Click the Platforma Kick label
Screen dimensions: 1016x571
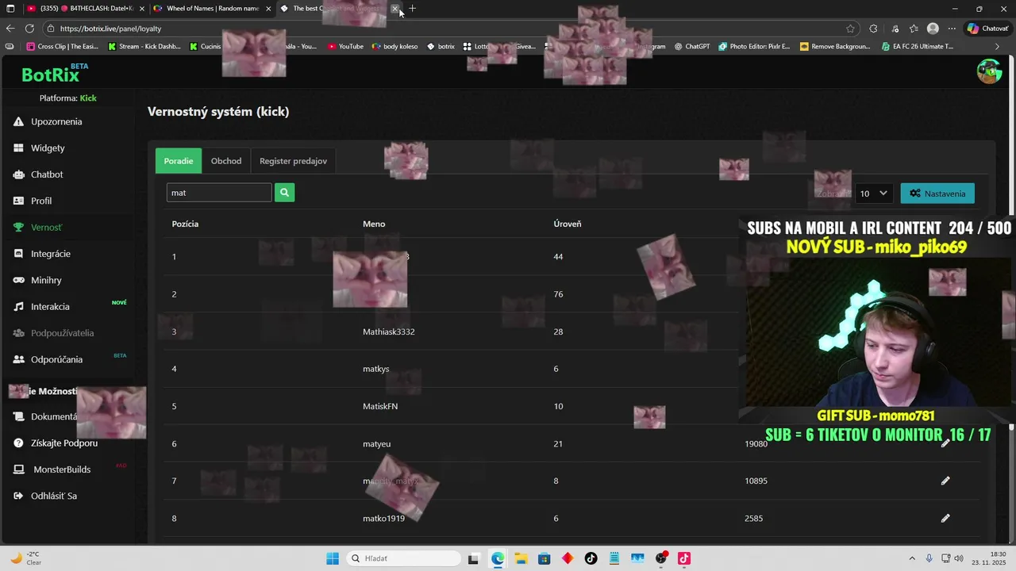coord(67,98)
